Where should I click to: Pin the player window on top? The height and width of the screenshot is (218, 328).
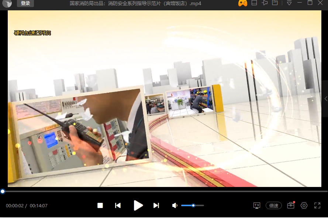[x=265, y=3]
